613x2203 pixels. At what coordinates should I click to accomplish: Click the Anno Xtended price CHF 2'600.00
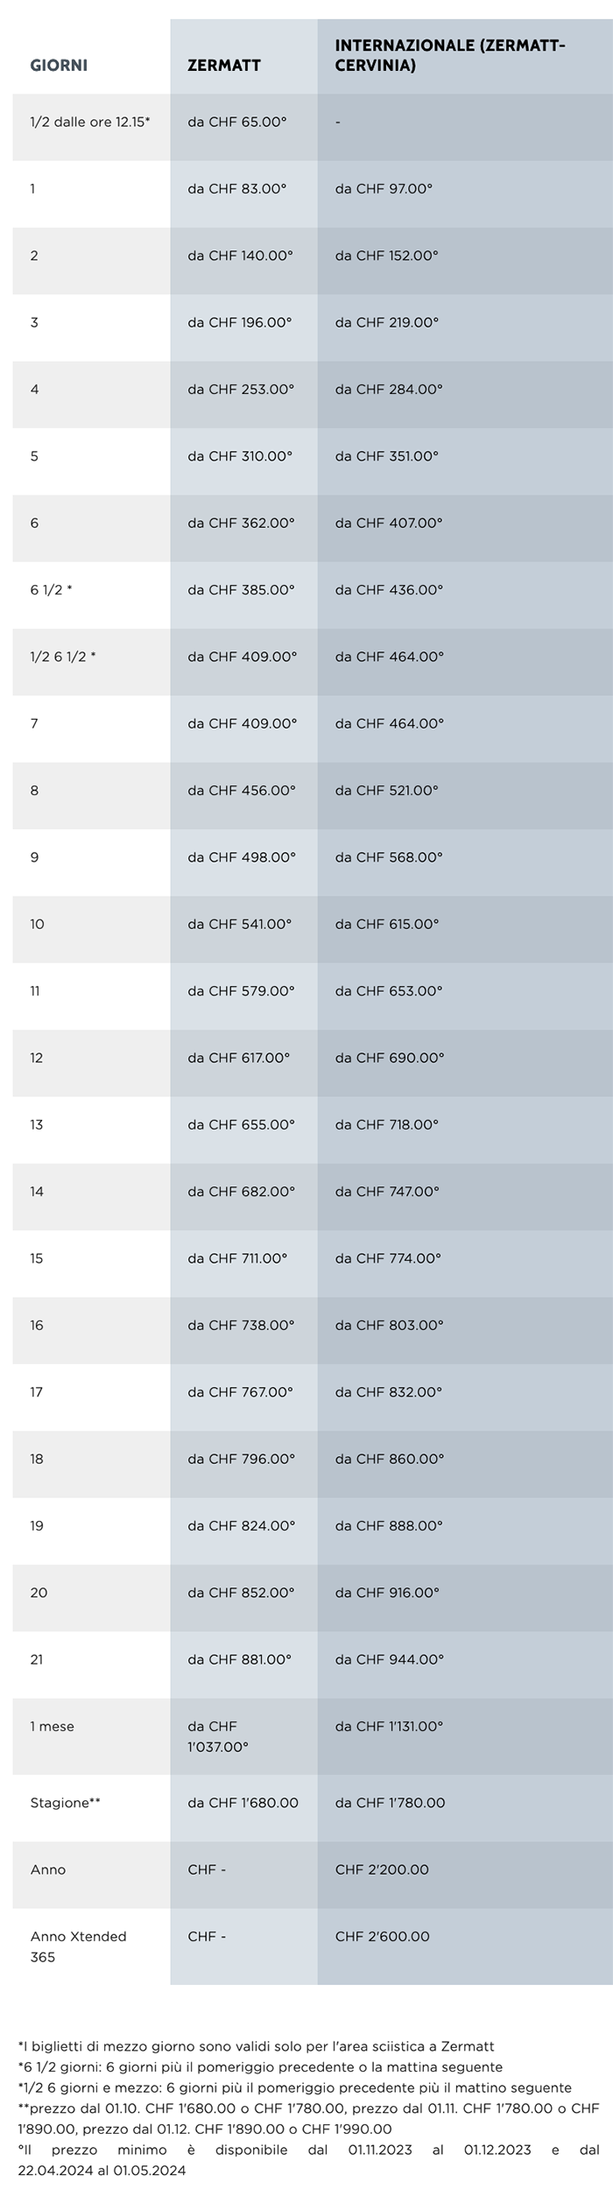coord(382,1937)
